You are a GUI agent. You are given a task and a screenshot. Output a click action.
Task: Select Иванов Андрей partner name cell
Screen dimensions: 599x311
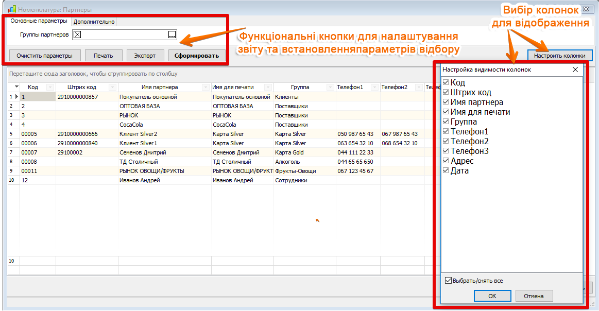(x=165, y=180)
